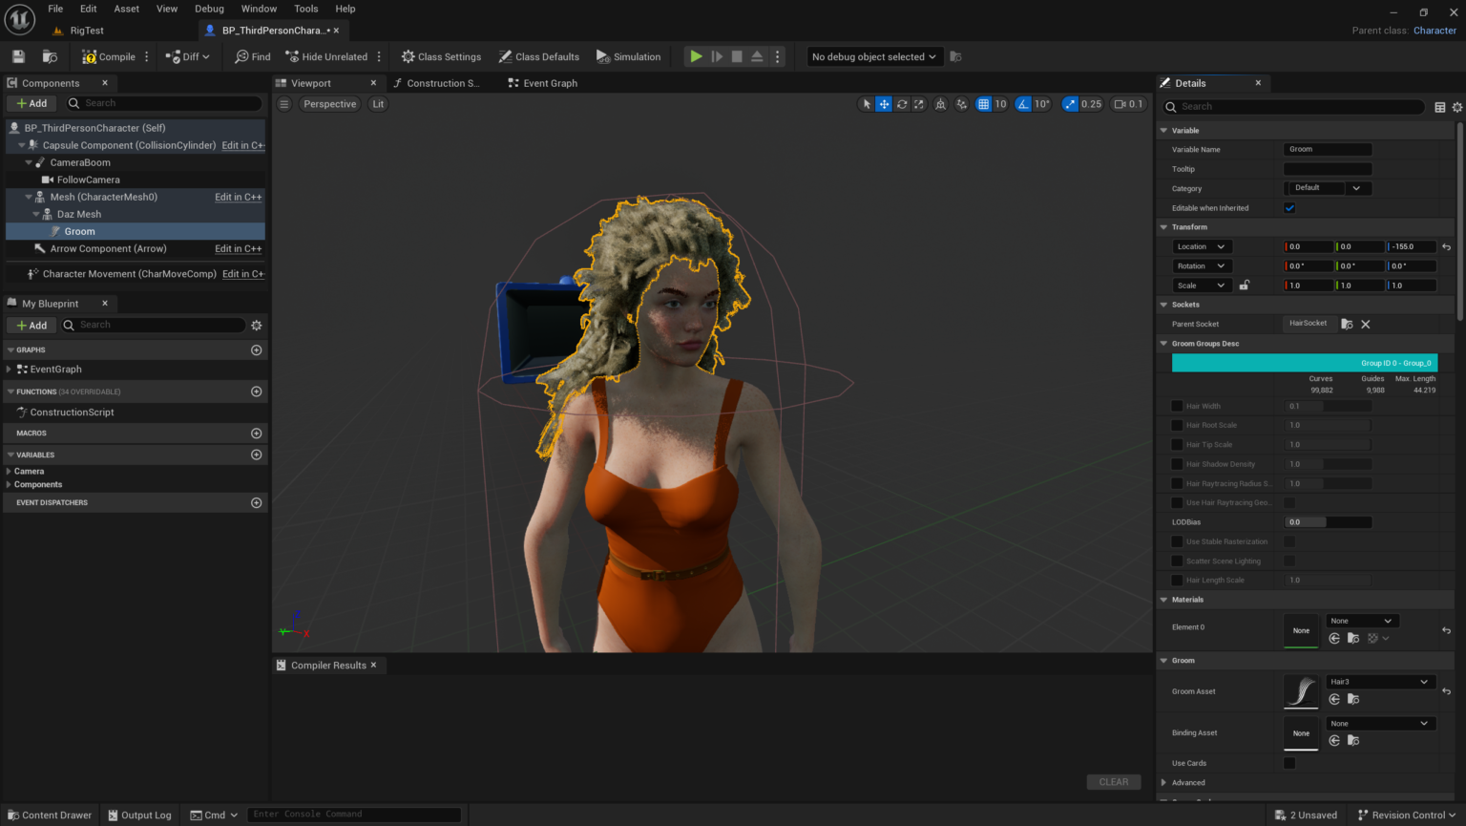This screenshot has height=826, width=1466.
Task: Select the Rotate tool in the viewport
Action: [901, 103]
